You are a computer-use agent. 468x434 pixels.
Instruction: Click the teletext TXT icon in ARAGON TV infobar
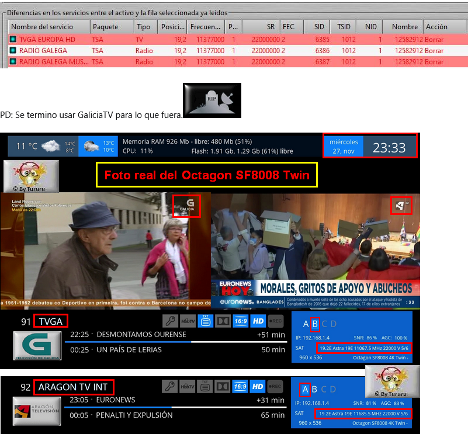[204, 387]
